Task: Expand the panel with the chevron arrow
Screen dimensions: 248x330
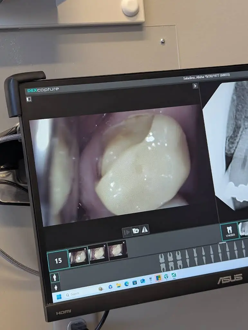Action: (195, 86)
